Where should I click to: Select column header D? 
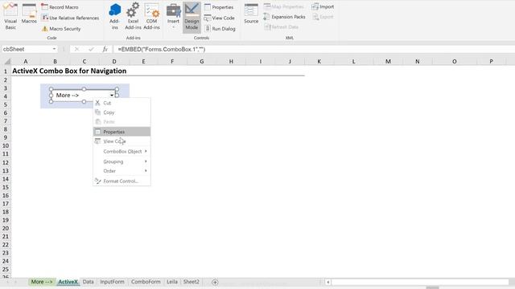[114, 61]
